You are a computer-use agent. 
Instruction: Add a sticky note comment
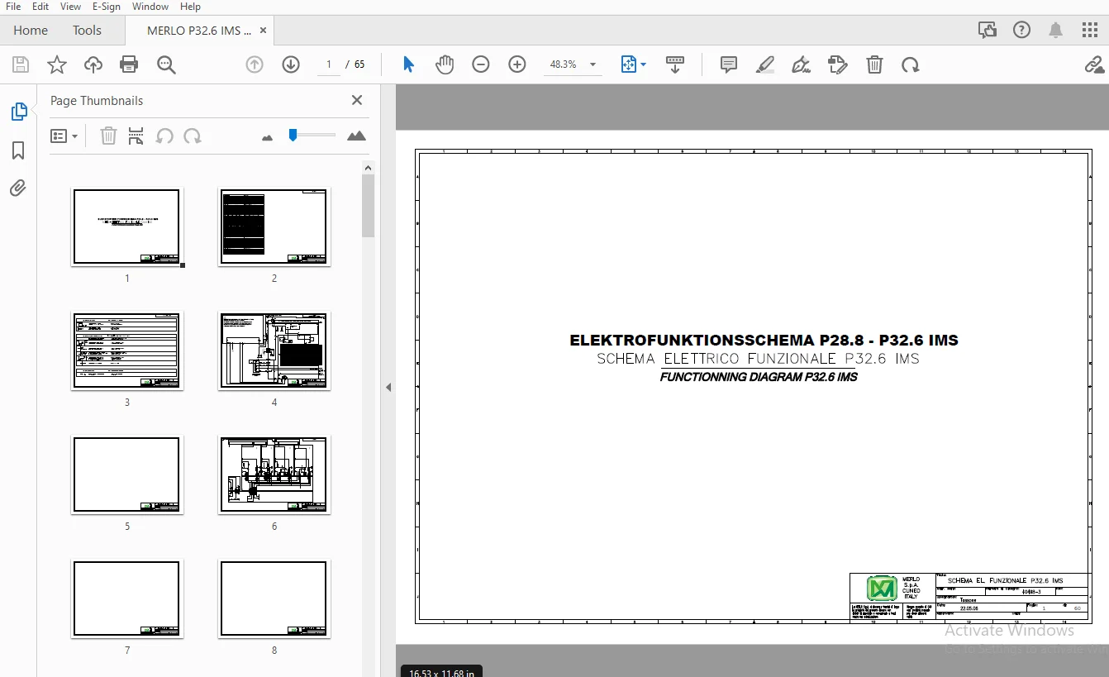pyautogui.click(x=729, y=64)
